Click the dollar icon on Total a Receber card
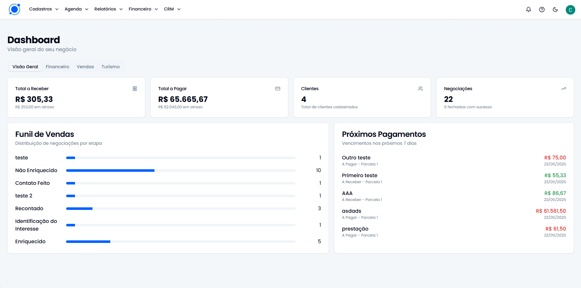 134,89
